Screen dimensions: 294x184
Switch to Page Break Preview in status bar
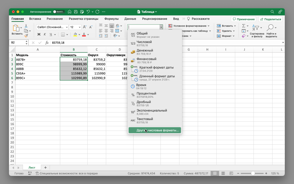pyautogui.click(x=231, y=173)
